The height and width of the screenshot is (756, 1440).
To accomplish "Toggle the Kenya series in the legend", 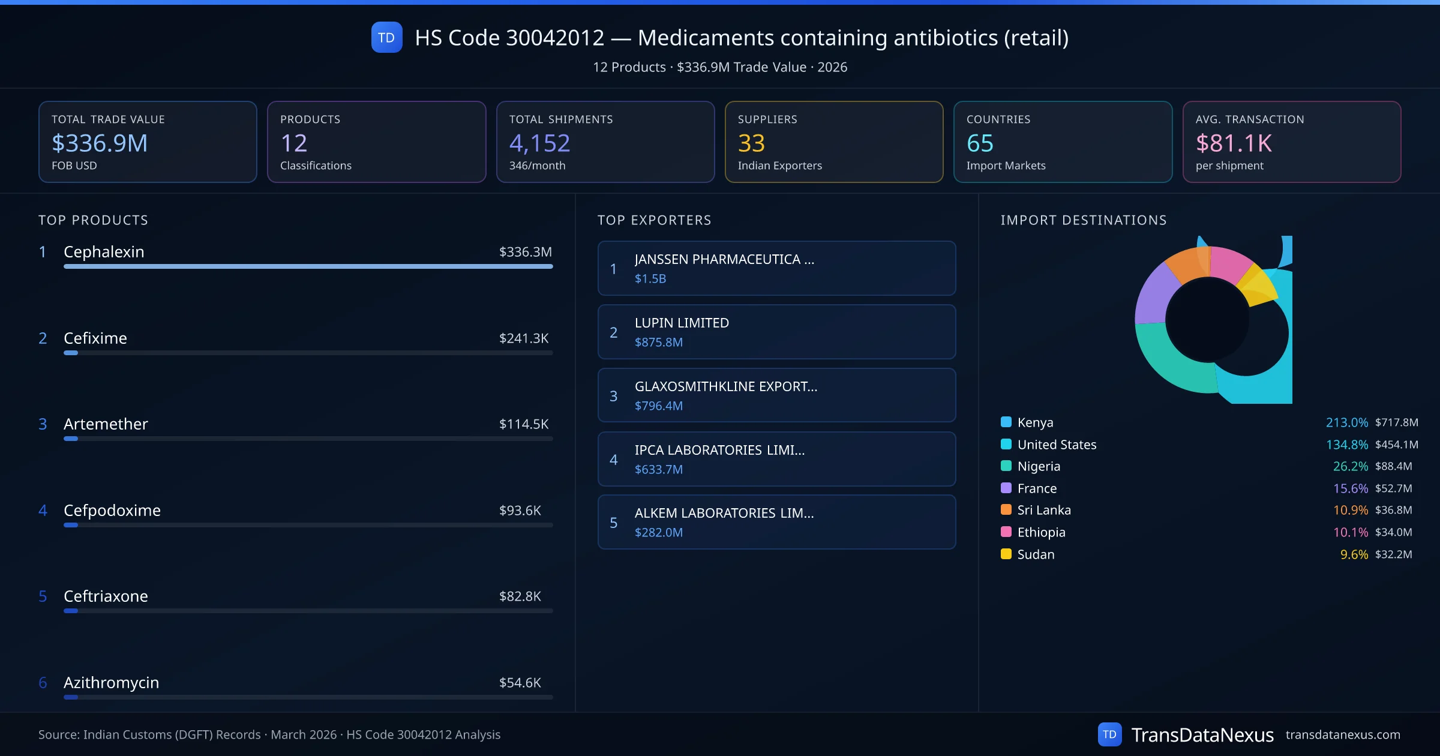I will tap(1034, 422).
